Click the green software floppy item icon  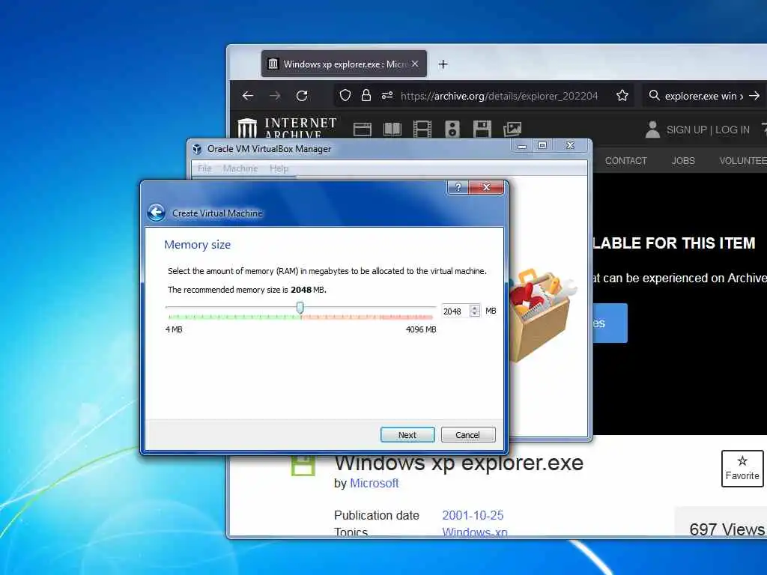303,465
